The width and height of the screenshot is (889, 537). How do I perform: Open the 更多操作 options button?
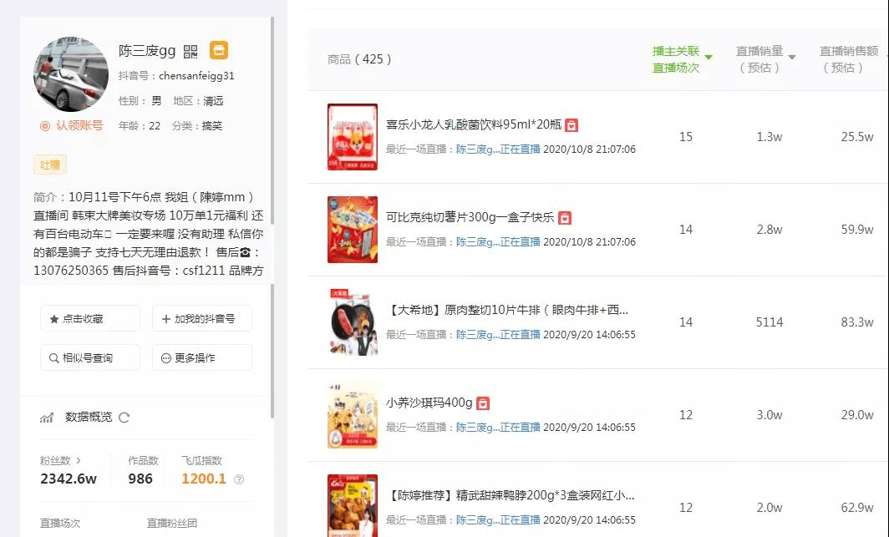pyautogui.click(x=201, y=357)
